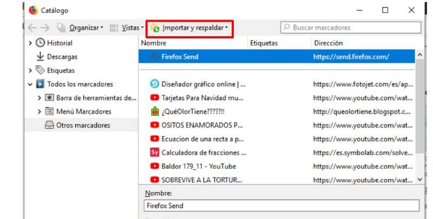The width and height of the screenshot is (433, 219).
Task: Expand Barra de herramientas de marcadores node
Action: [x=39, y=98]
